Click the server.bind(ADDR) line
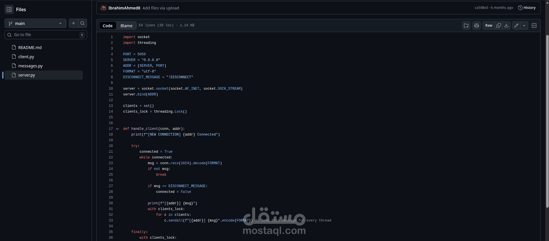 point(141,94)
